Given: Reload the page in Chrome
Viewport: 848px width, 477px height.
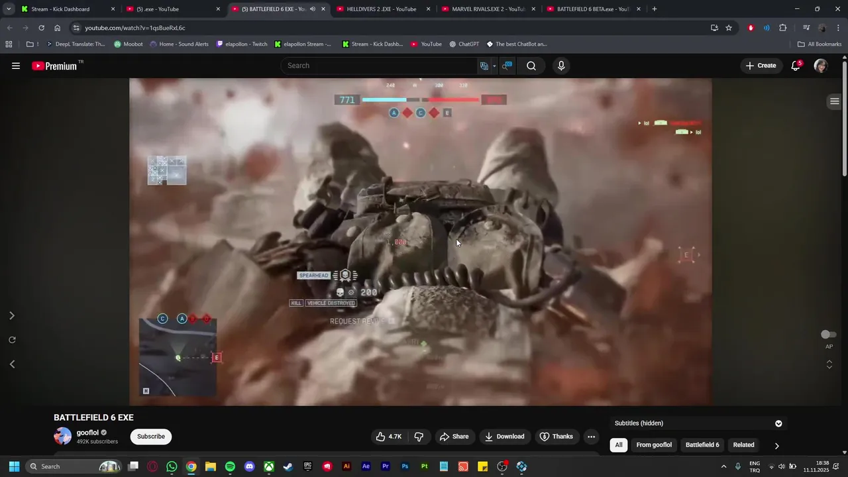Looking at the screenshot, I should point(41,28).
